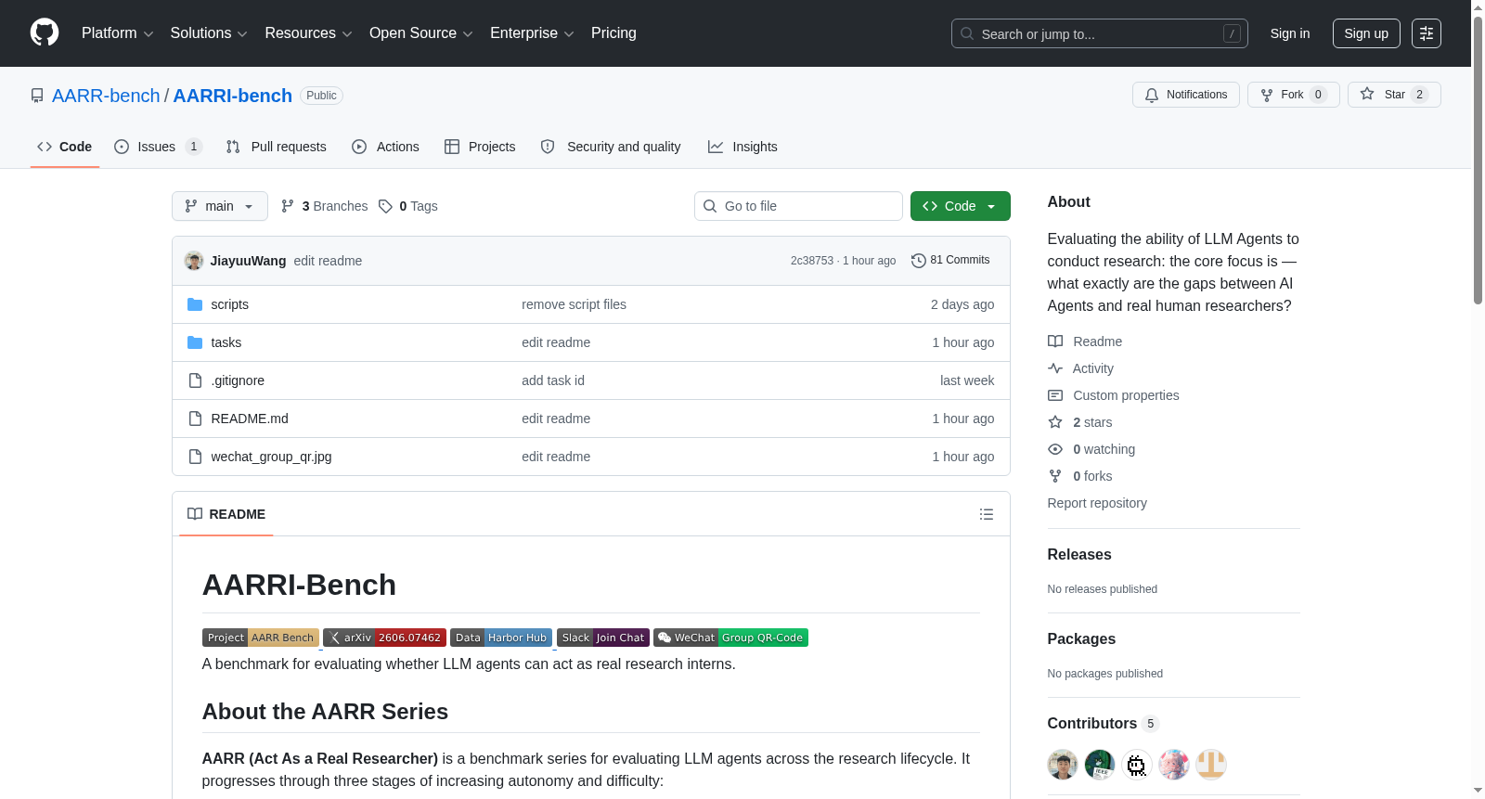The height and width of the screenshot is (799, 1485).
Task: Expand the Resources menu
Action: [x=309, y=33]
